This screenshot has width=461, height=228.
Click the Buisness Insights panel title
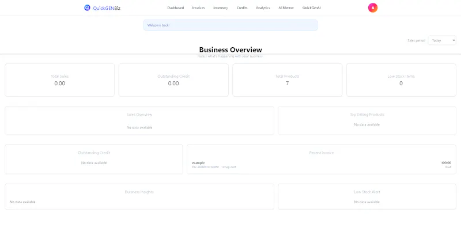point(139,192)
